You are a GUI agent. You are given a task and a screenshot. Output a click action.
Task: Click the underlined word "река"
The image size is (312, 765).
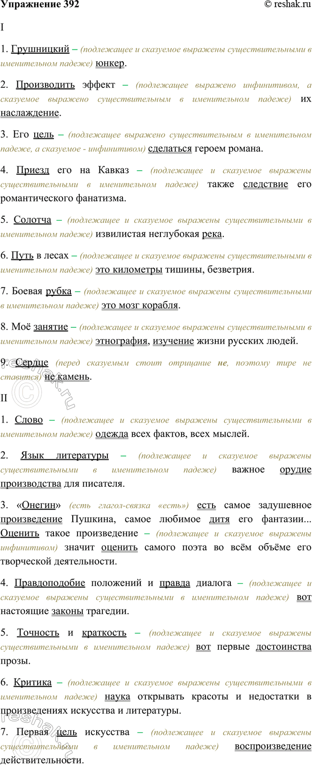[212, 234]
